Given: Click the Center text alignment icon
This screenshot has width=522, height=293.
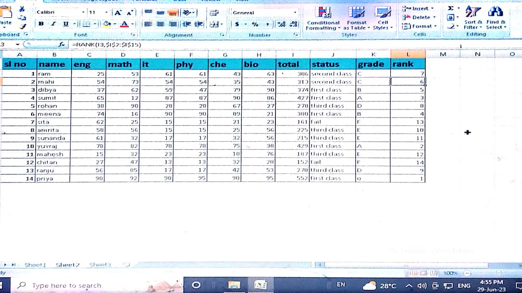Looking at the screenshot, I should pyautogui.click(x=159, y=24).
